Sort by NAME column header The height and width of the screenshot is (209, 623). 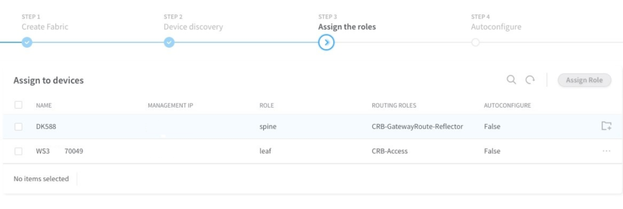tap(44, 105)
